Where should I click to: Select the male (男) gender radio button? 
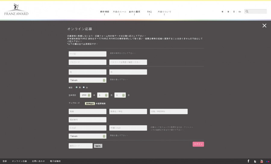[x=76, y=87]
